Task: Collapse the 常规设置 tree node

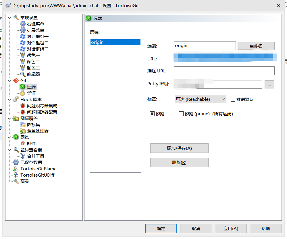Action: tap(9, 18)
